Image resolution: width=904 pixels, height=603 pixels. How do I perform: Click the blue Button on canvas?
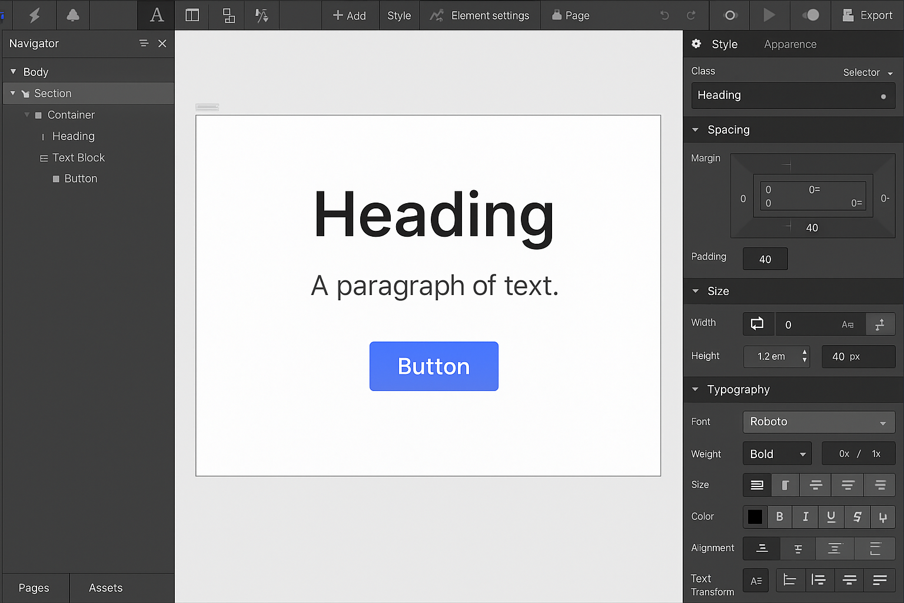pos(434,366)
